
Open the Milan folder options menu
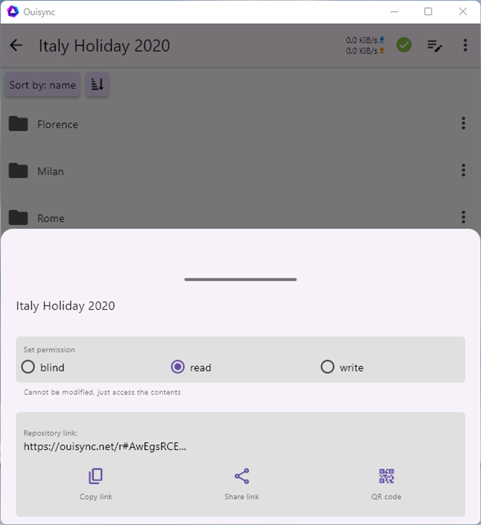(x=463, y=171)
